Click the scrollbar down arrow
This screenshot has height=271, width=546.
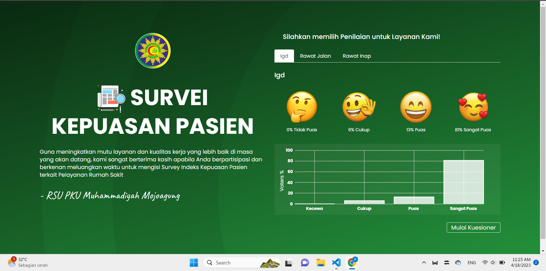click(543, 251)
